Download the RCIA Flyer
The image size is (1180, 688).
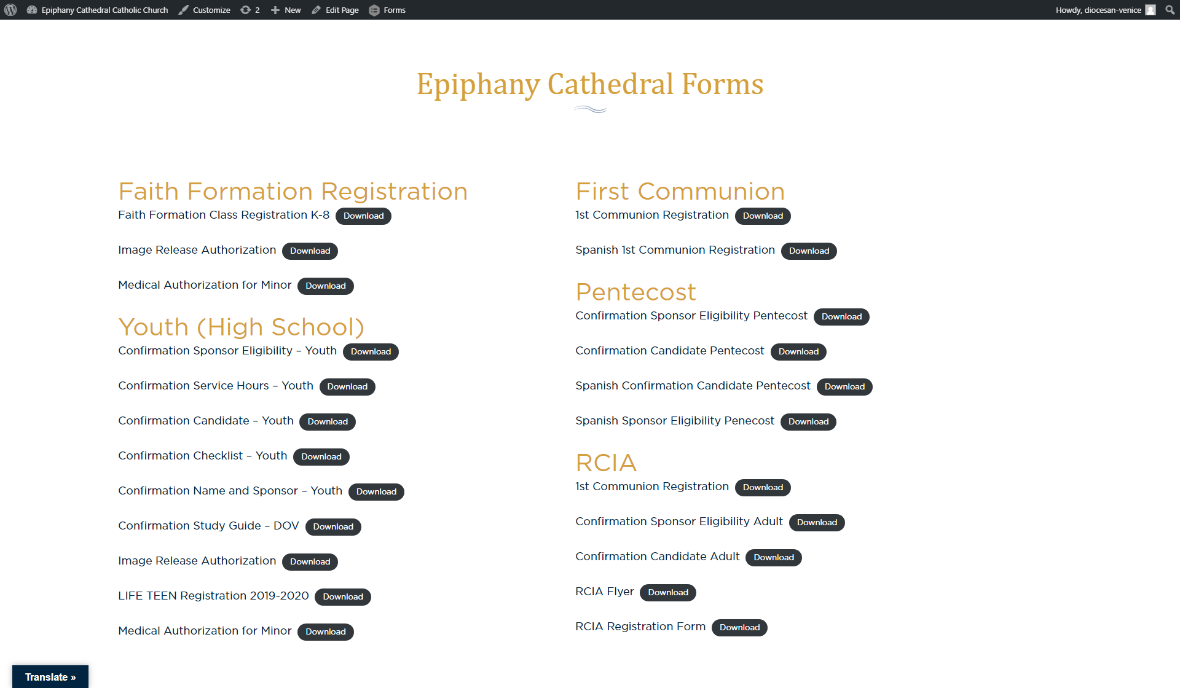click(x=667, y=592)
